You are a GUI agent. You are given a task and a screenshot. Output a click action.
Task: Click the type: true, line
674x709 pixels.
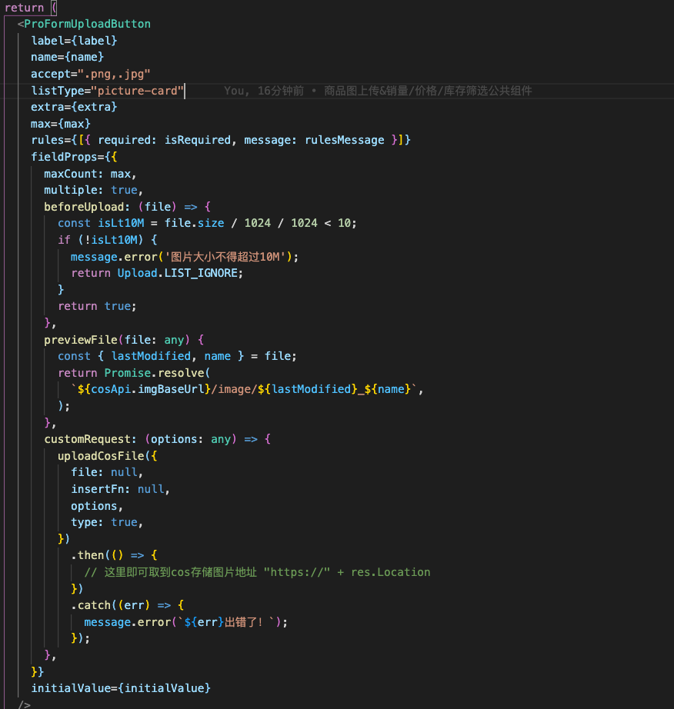click(107, 522)
